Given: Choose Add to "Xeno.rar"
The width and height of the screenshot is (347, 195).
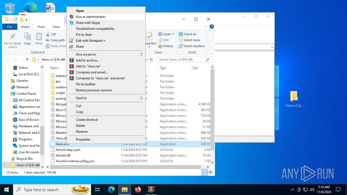Looking at the screenshot, I should [x=106, y=66].
